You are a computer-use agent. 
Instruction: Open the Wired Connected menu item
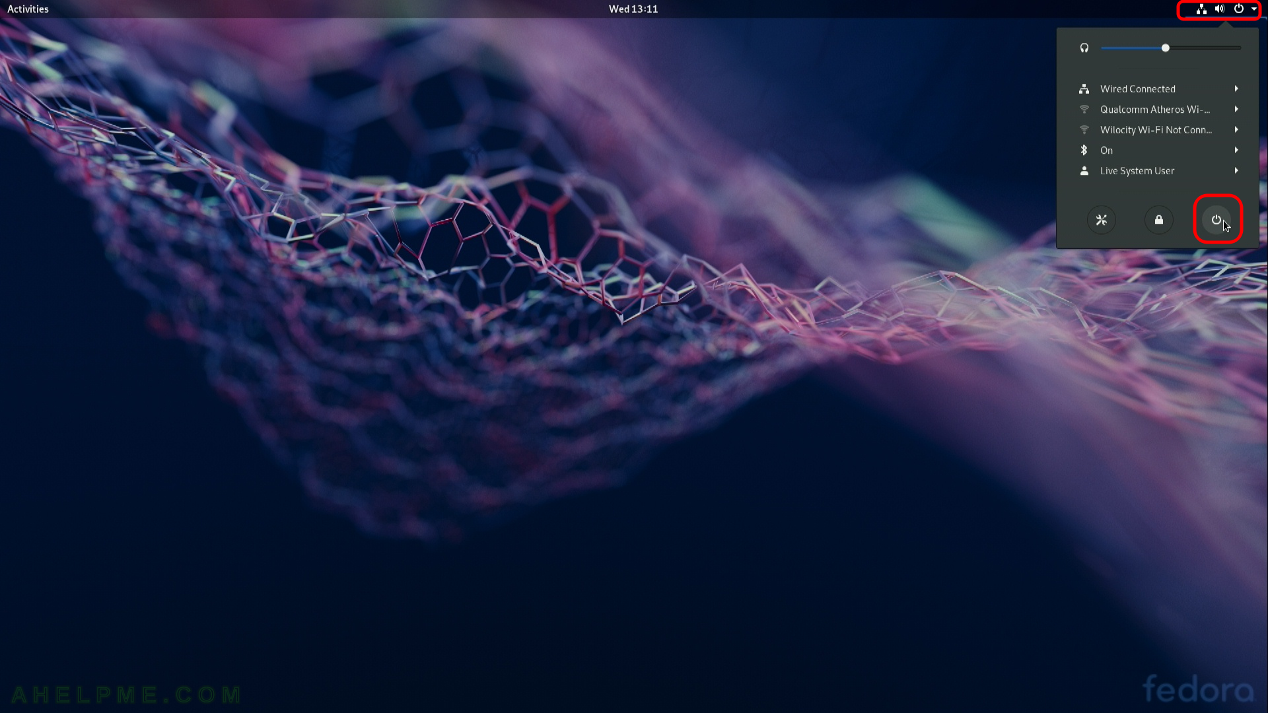coord(1158,89)
